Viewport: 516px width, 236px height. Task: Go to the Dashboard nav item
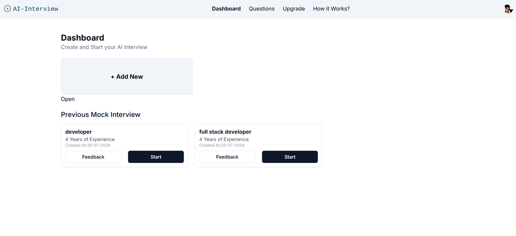226,9
